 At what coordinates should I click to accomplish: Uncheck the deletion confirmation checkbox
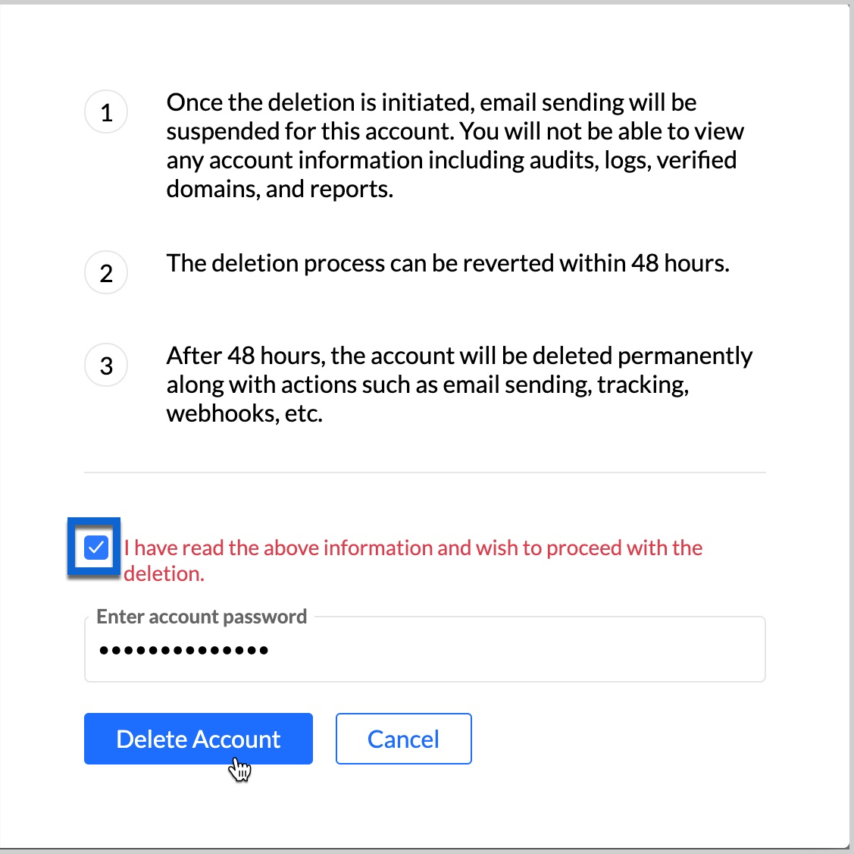click(96, 548)
